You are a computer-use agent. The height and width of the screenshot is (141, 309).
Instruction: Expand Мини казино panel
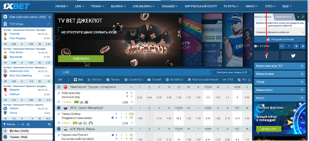[x=280, y=74]
